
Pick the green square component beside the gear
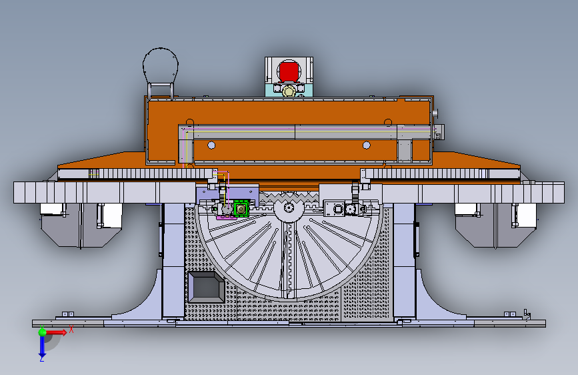click(241, 209)
